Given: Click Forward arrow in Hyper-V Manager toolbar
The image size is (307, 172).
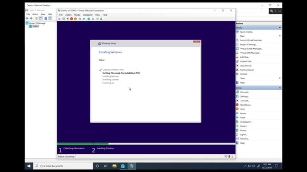Looking at the screenshot, I should tap(31, 18).
